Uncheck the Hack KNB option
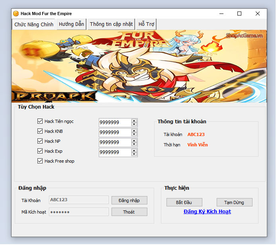This screenshot has height=245, width=276. click(40, 131)
